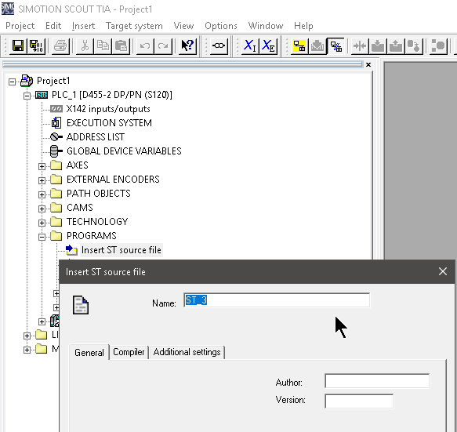Expand the AXES folder
The height and width of the screenshot is (432, 457).
point(42,166)
